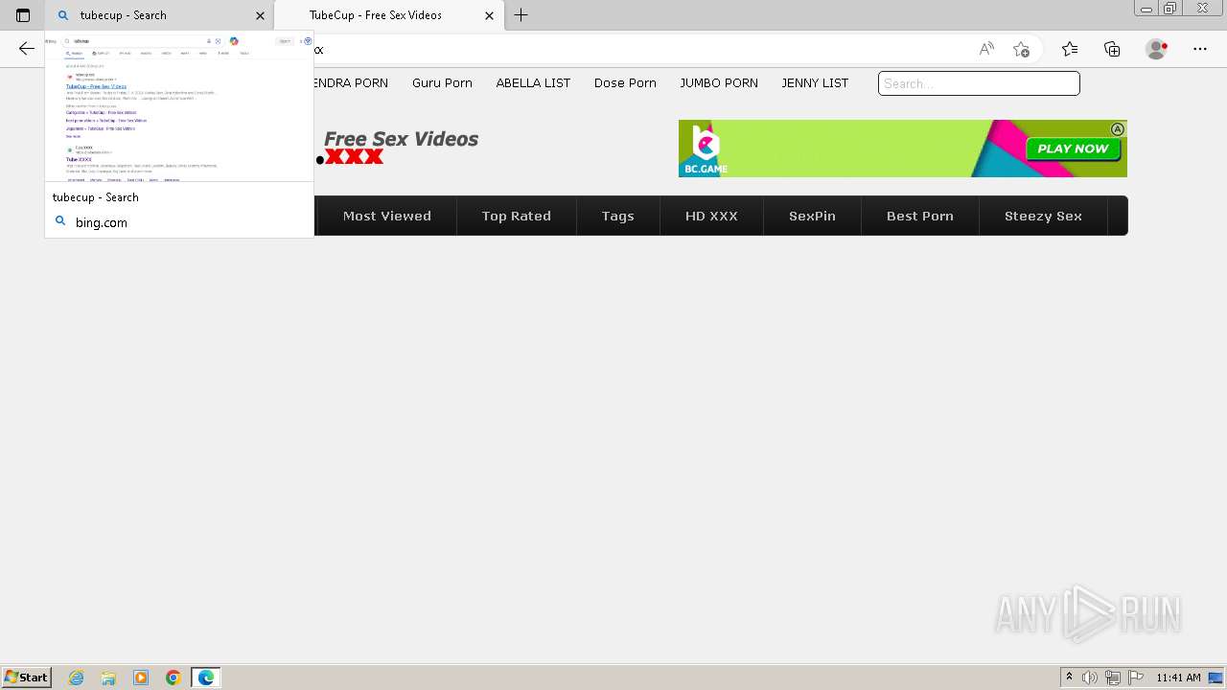Open the 'ABELLA LIST' header link
The width and height of the screenshot is (1227, 690).
click(x=533, y=83)
